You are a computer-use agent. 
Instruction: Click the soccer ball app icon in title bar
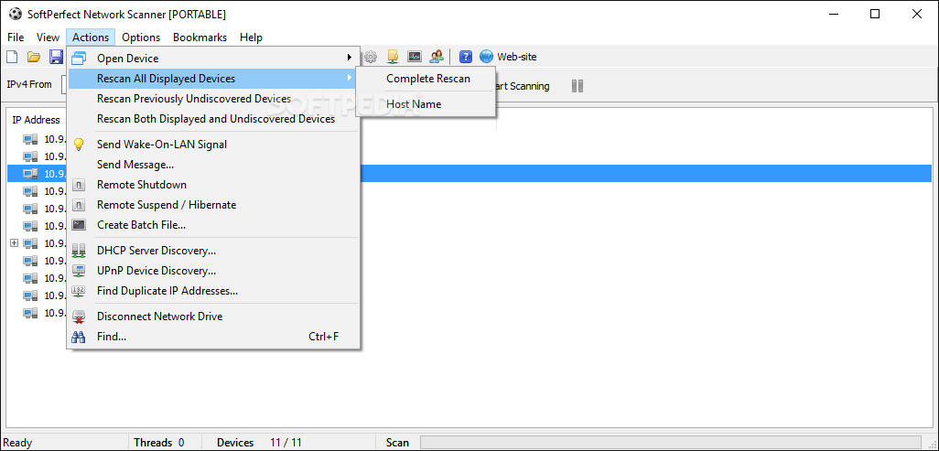tap(15, 15)
